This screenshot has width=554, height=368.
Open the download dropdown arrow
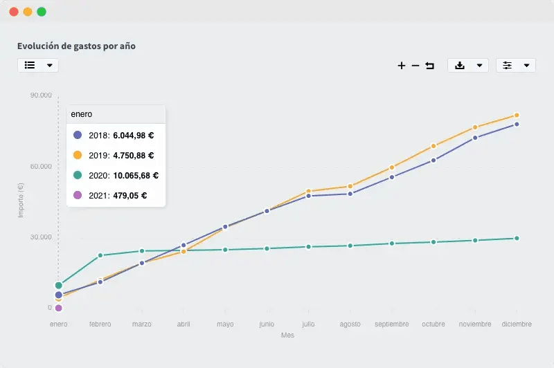point(479,66)
